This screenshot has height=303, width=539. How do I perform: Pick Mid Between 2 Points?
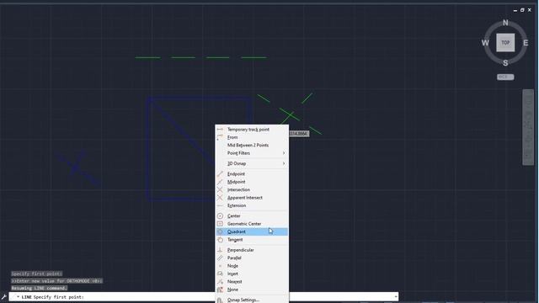pos(252,146)
